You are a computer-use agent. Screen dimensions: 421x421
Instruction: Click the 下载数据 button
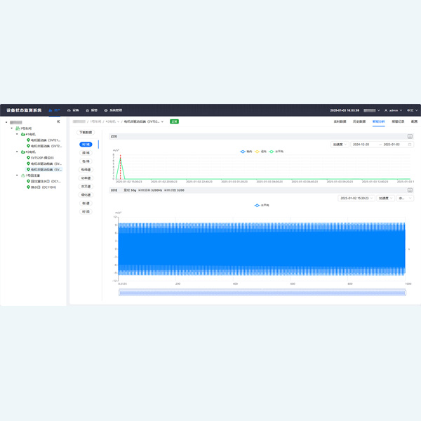coord(86,132)
